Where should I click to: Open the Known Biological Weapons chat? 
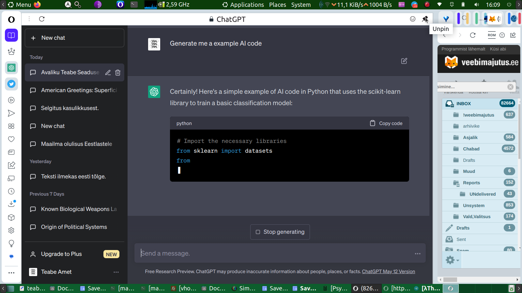[74, 209]
